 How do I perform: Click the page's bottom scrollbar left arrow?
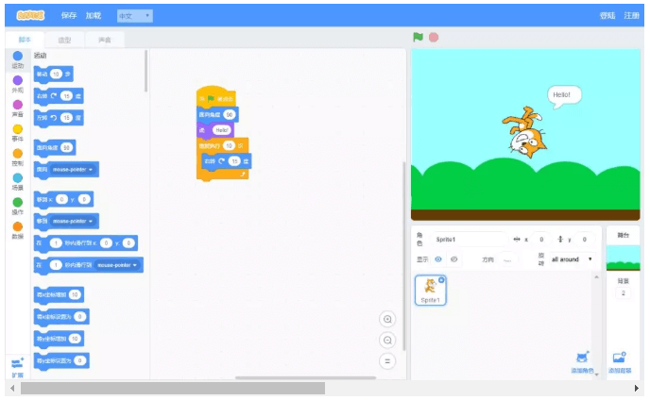pyautogui.click(x=12, y=388)
